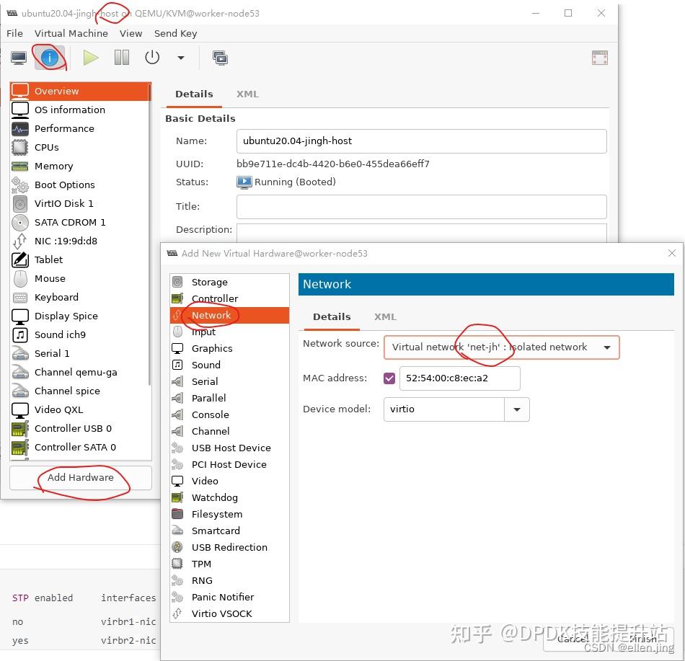Select Channel qemu-ga
This screenshot has width=685, height=661.
79,373
